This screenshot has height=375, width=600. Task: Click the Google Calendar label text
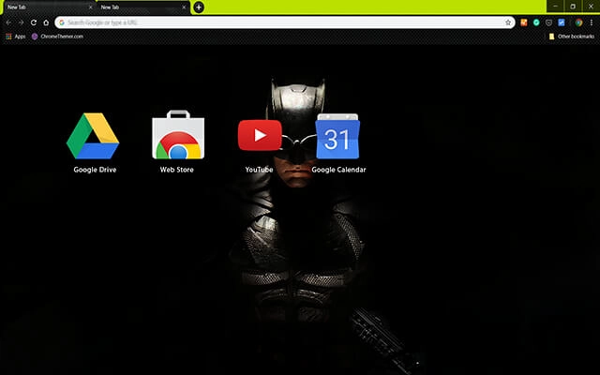[x=338, y=170]
